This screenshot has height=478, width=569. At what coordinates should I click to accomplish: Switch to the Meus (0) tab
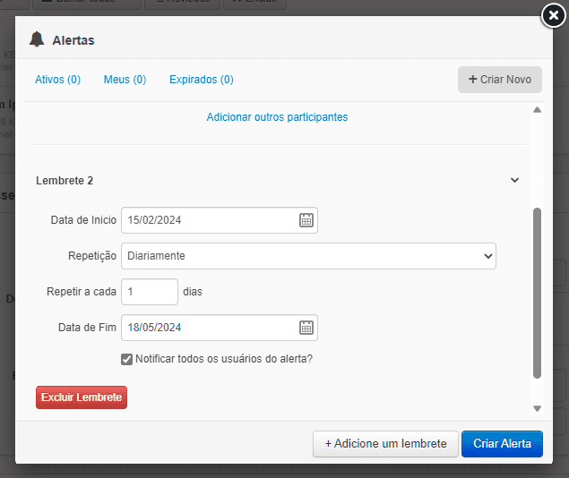[x=125, y=80]
